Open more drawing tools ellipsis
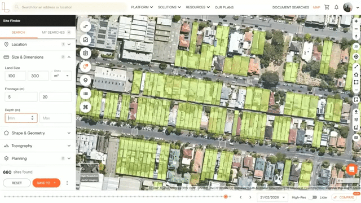This screenshot has height=203, width=361. (356, 90)
